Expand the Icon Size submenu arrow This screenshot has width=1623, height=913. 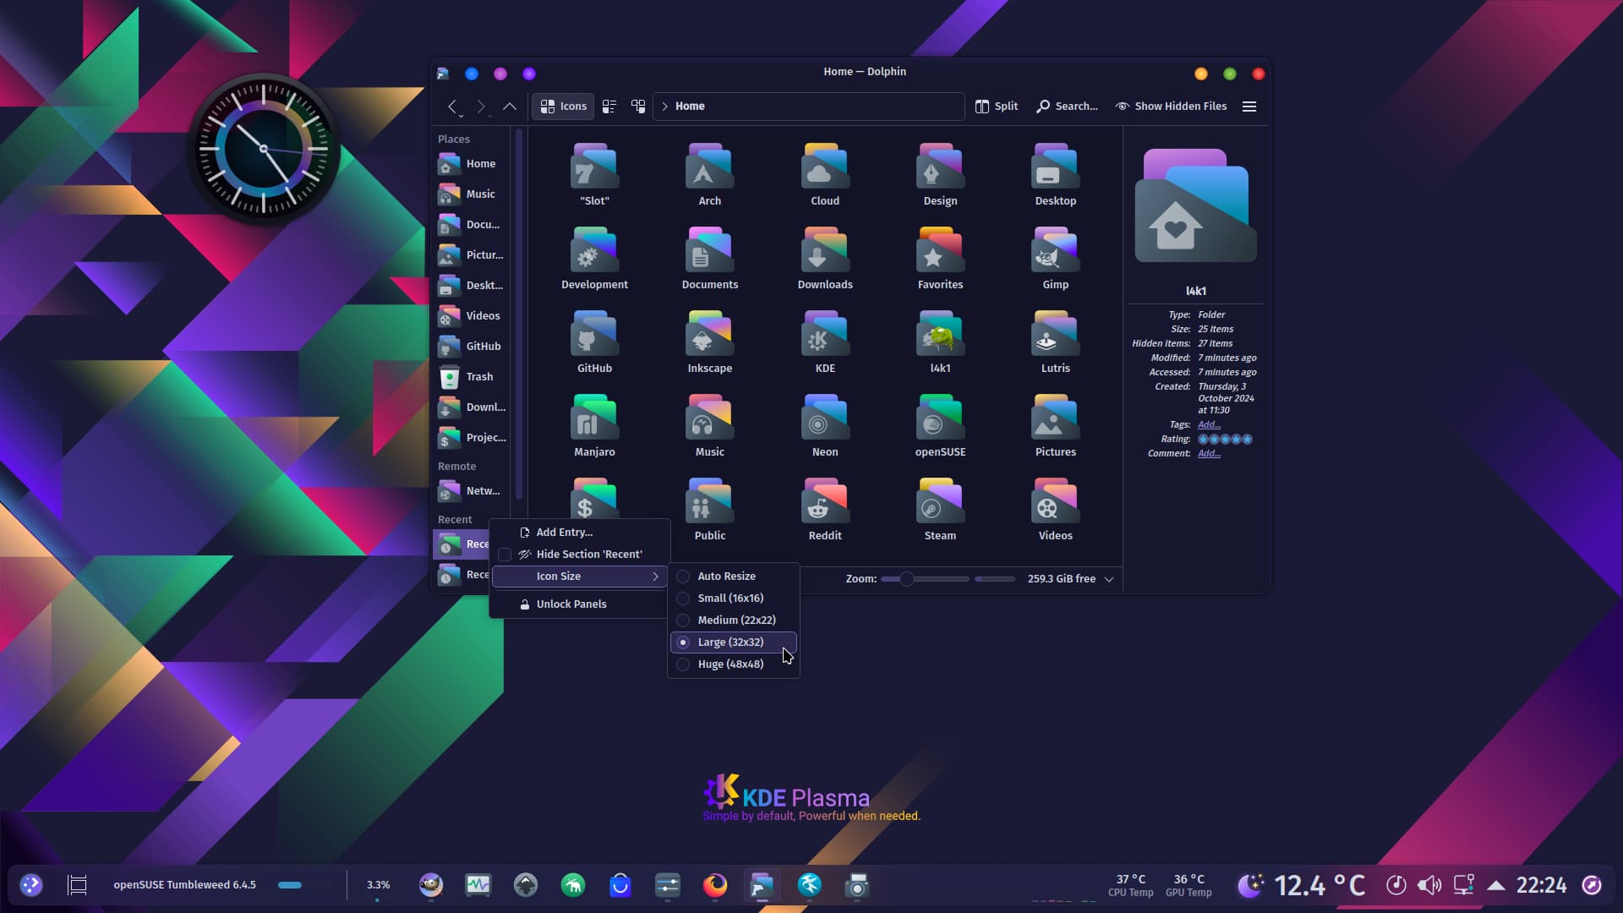tap(655, 577)
